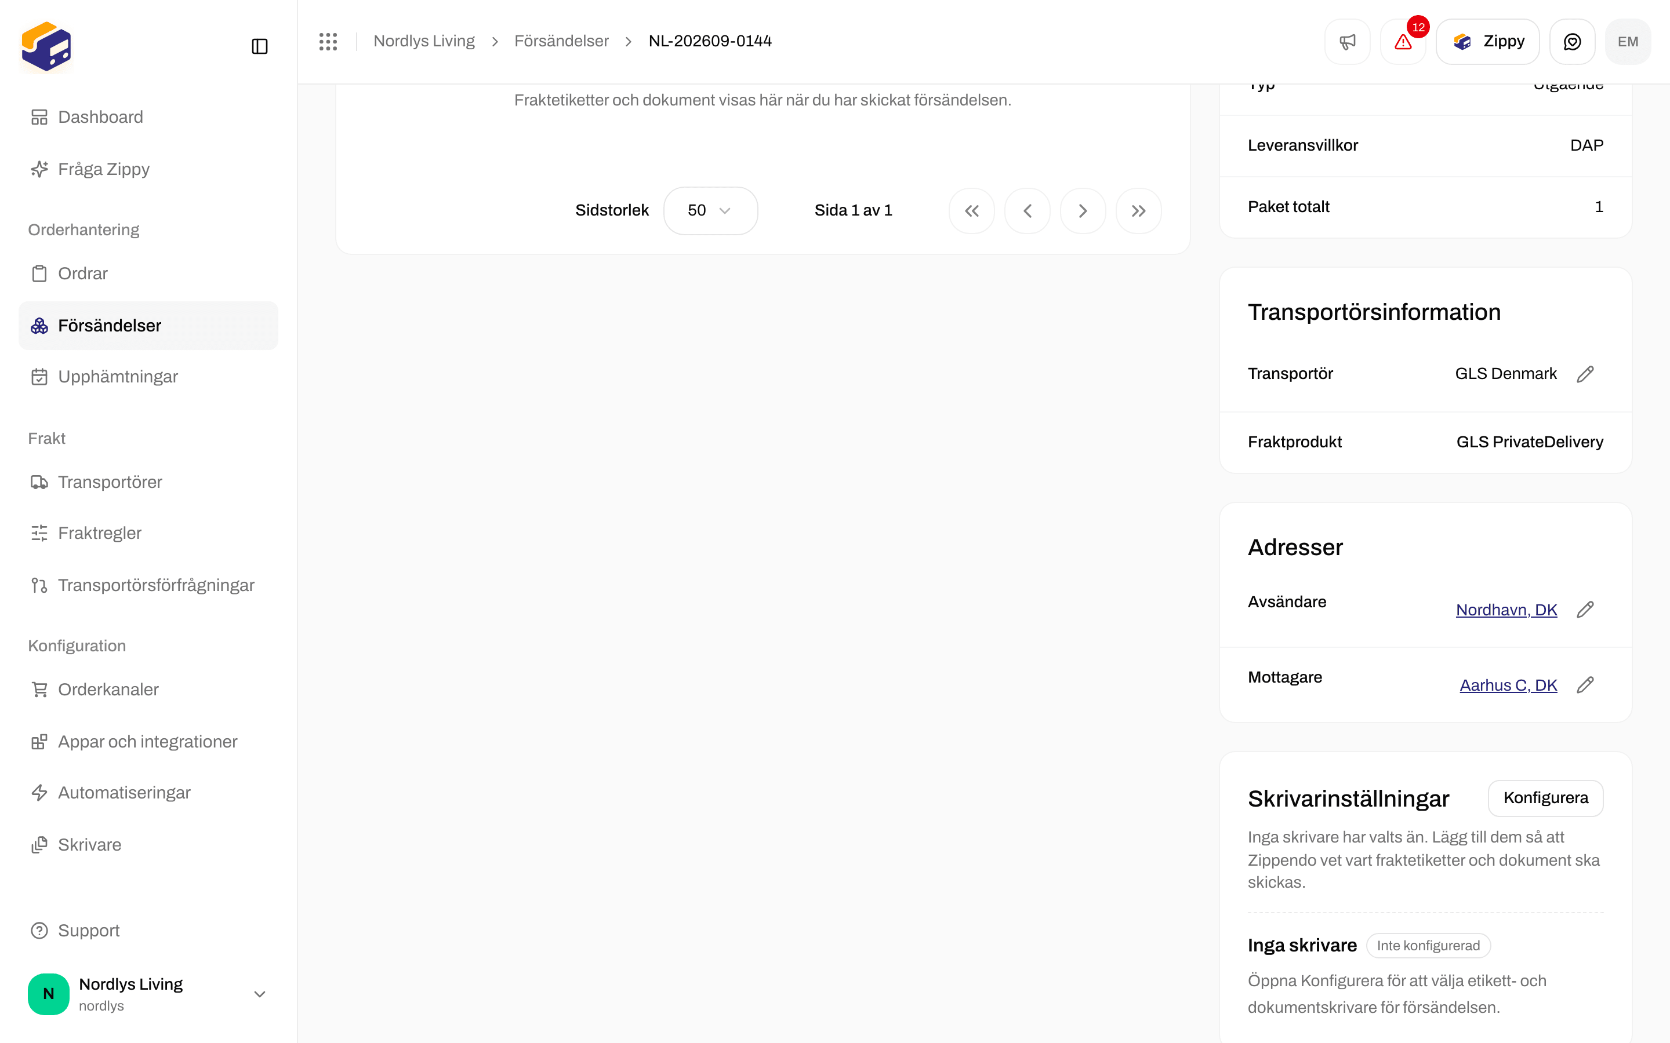1670x1043 pixels.
Task: Open Sidstorlek 50 page size dropdown
Action: 710,210
